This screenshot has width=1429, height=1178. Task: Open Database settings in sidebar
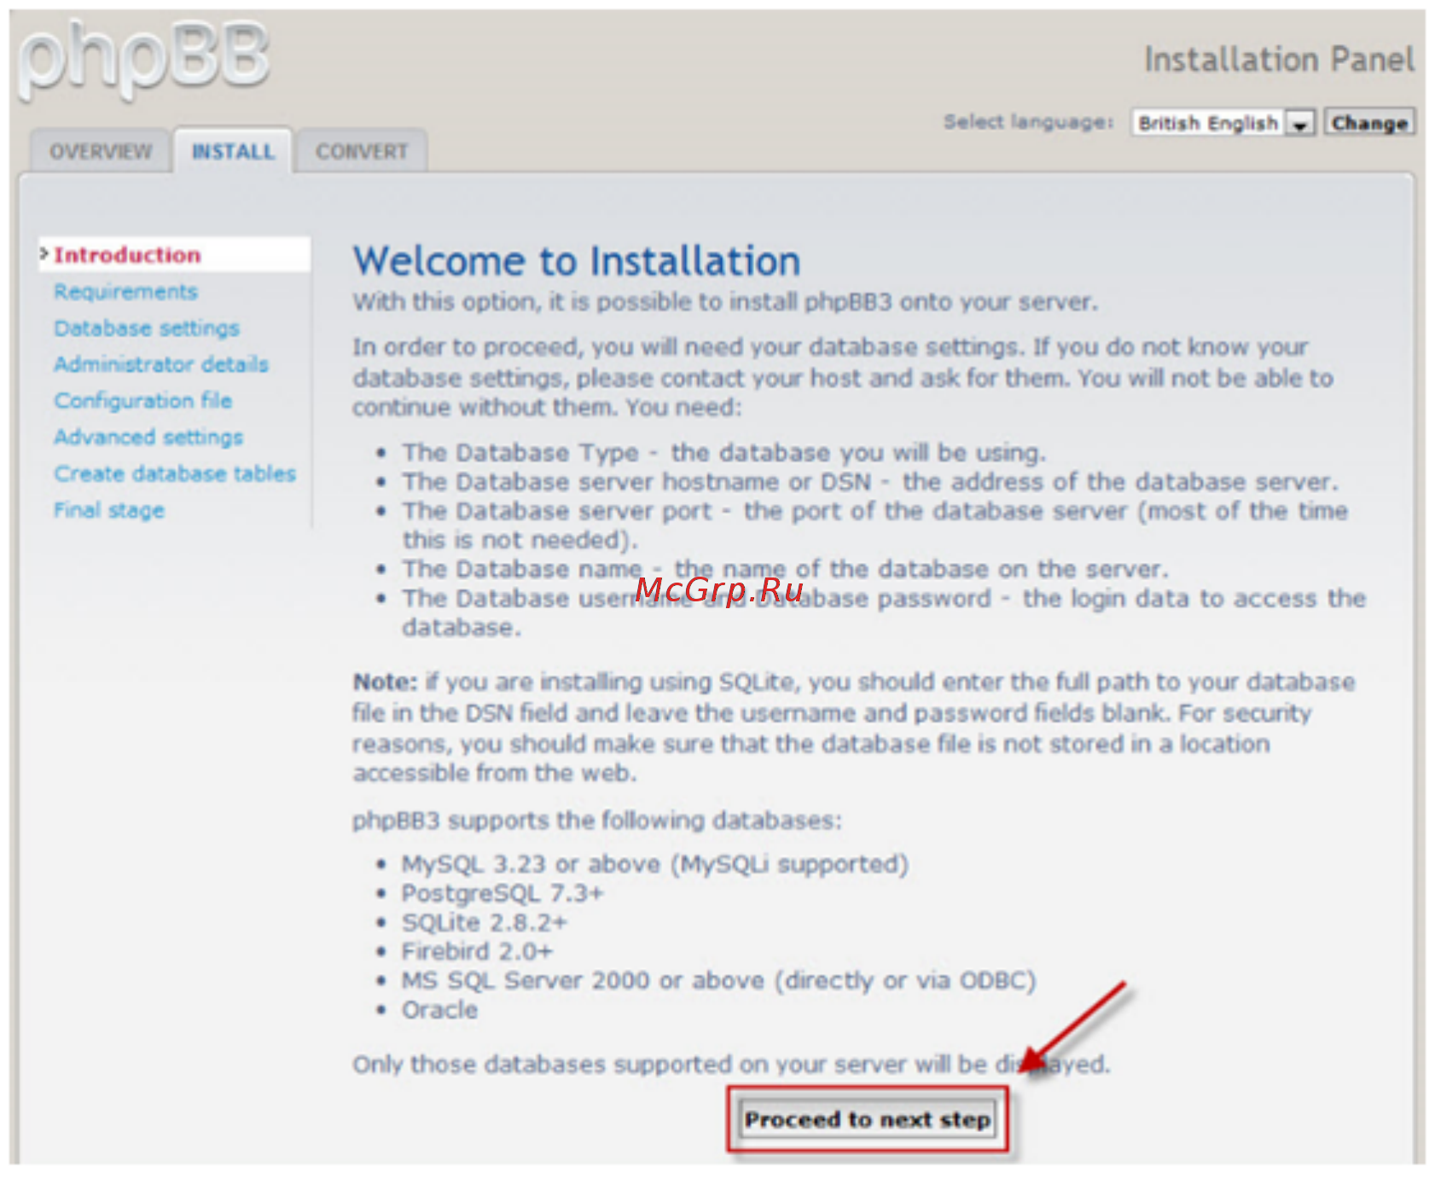pos(147,328)
